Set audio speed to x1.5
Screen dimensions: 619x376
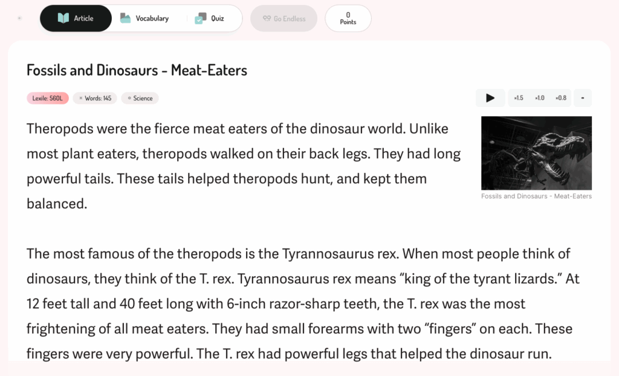coord(519,98)
